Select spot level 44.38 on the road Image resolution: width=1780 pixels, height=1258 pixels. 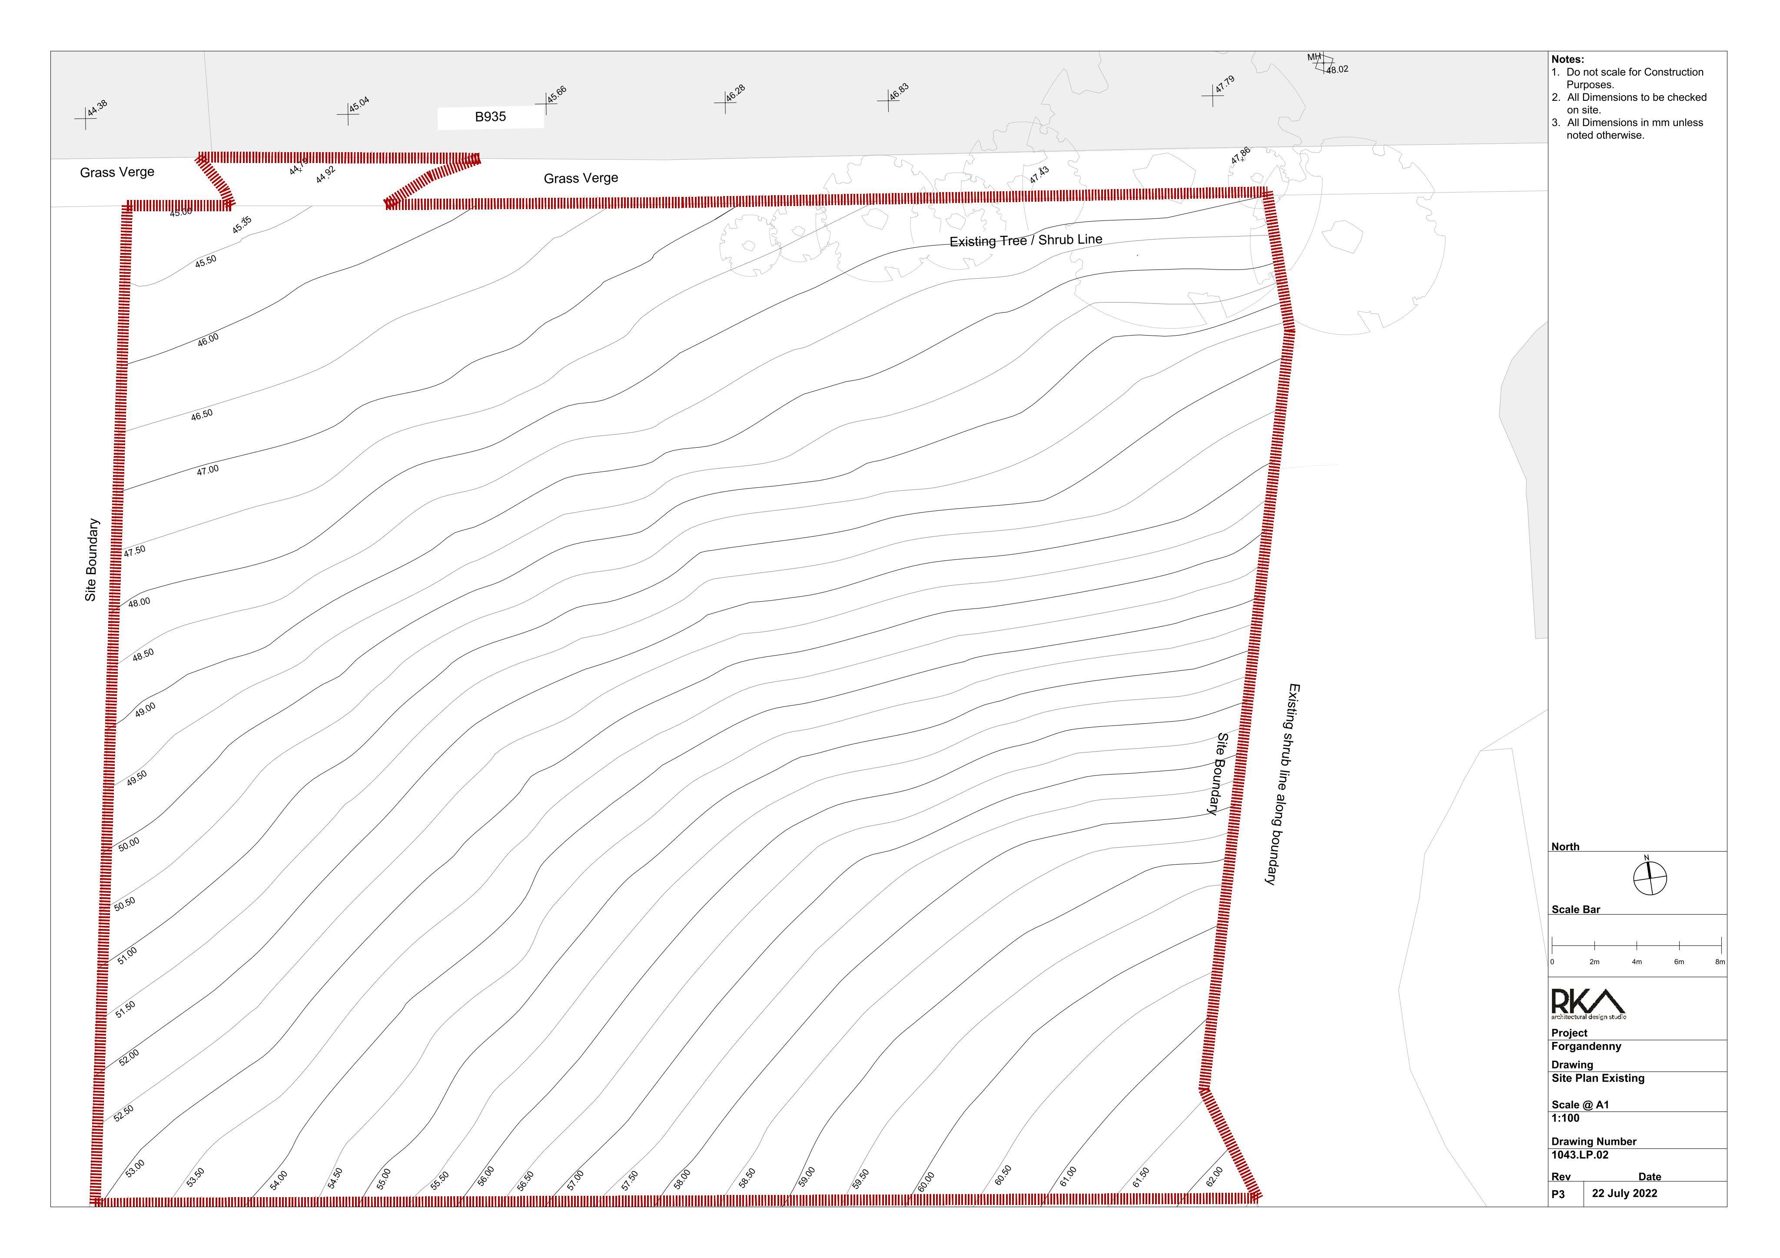click(98, 109)
